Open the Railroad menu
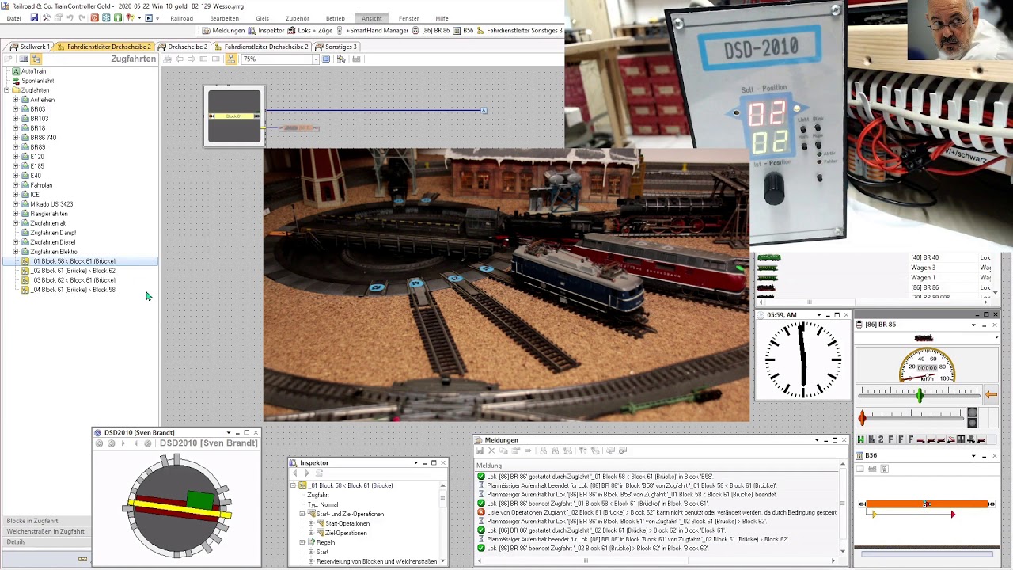This screenshot has height=570, width=1013. click(x=181, y=18)
